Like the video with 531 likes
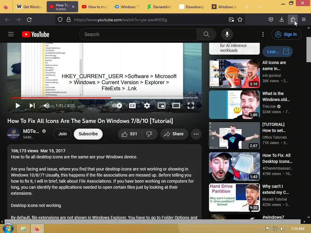Viewport: 311px width, 233px height. [130, 134]
